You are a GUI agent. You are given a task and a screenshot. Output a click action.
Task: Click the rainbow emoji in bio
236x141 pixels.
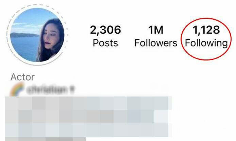(x=17, y=90)
